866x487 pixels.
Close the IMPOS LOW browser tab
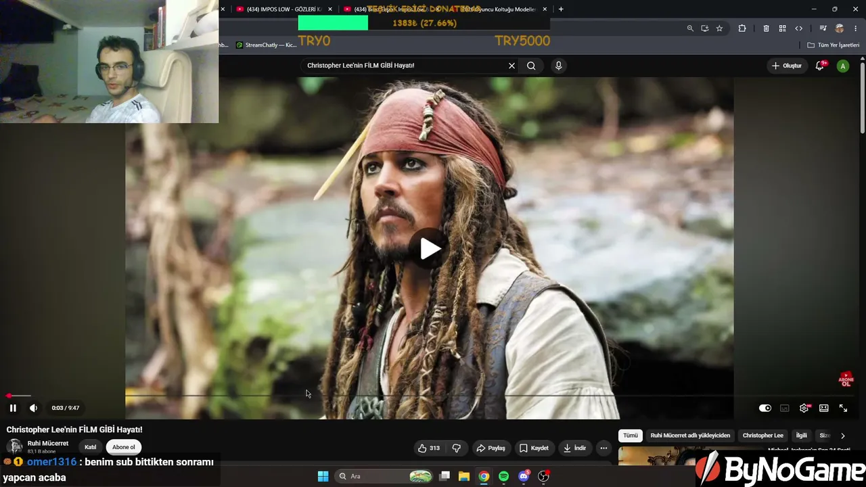tap(330, 9)
